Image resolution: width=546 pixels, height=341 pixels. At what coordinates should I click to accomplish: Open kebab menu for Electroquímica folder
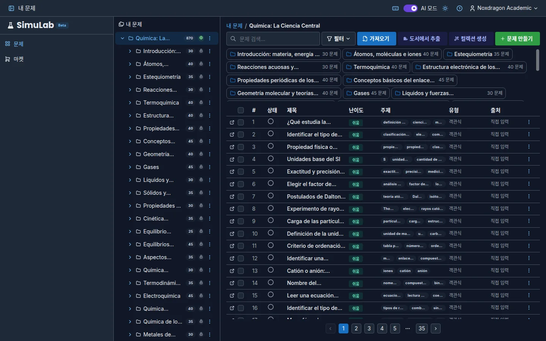pyautogui.click(x=210, y=296)
